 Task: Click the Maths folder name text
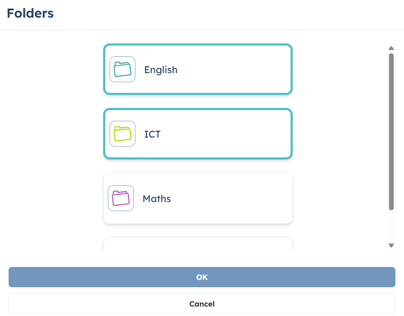coord(156,199)
